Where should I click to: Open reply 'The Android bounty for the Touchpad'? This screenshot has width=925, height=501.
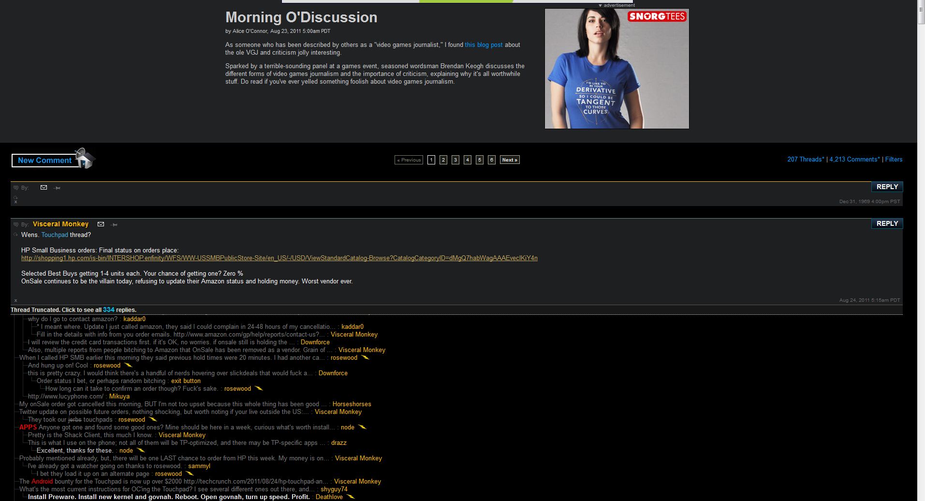point(174,482)
